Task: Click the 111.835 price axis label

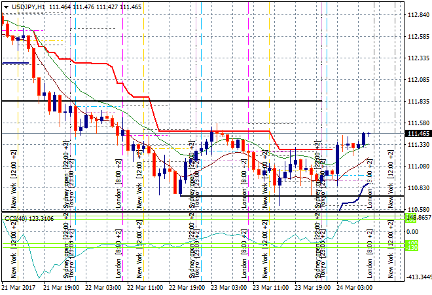Action: tap(418, 102)
